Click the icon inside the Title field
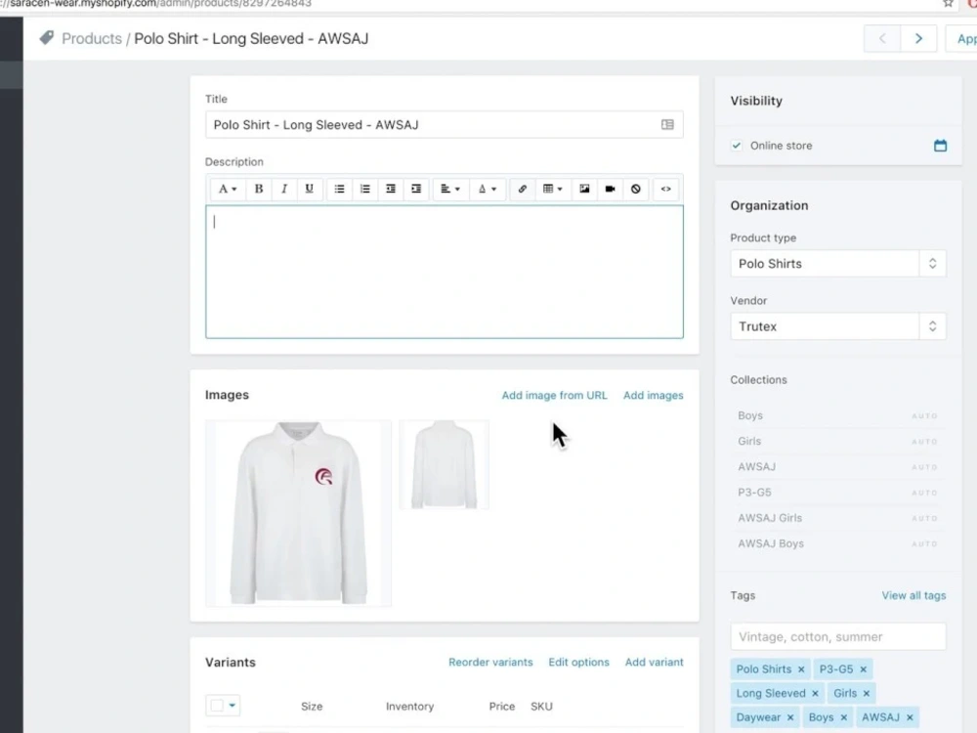Image resolution: width=977 pixels, height=733 pixels. coord(667,125)
